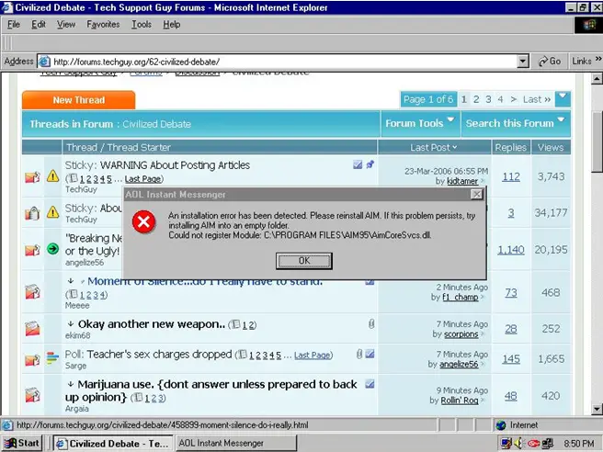Open the scorpions user profile link
The width and height of the screenshot is (603, 452).
461,334
